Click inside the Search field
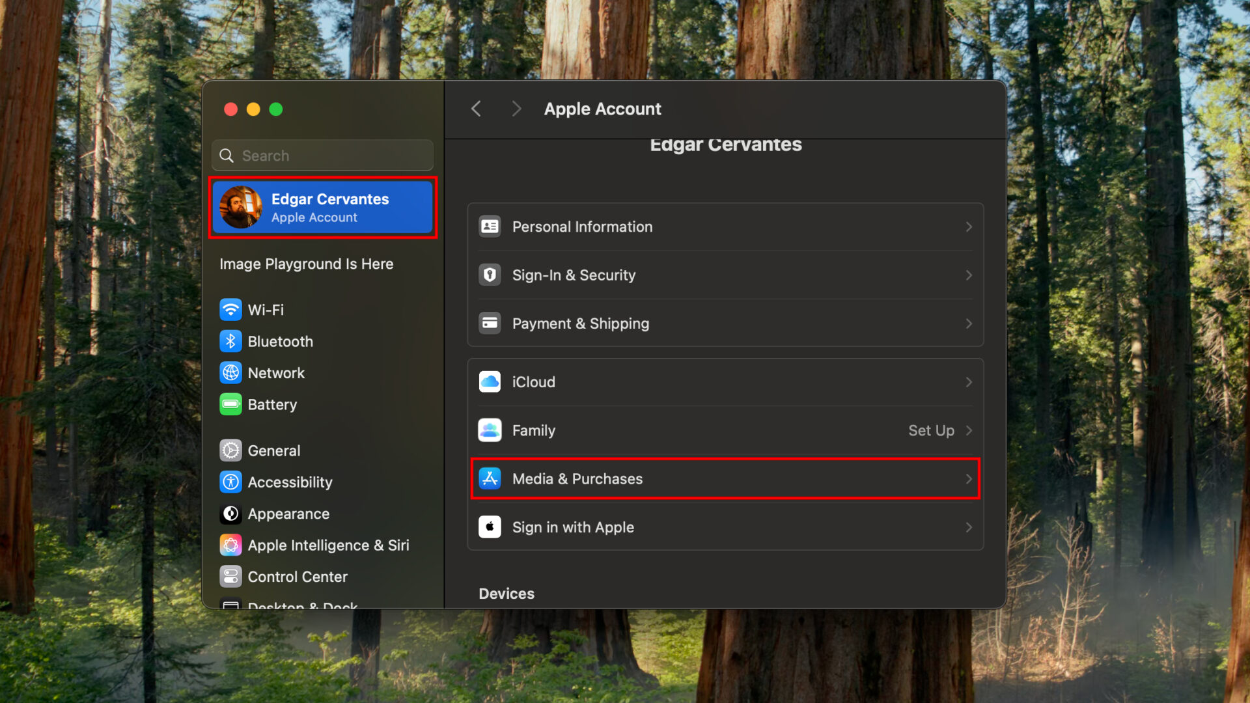This screenshot has height=703, width=1250. [x=322, y=156]
